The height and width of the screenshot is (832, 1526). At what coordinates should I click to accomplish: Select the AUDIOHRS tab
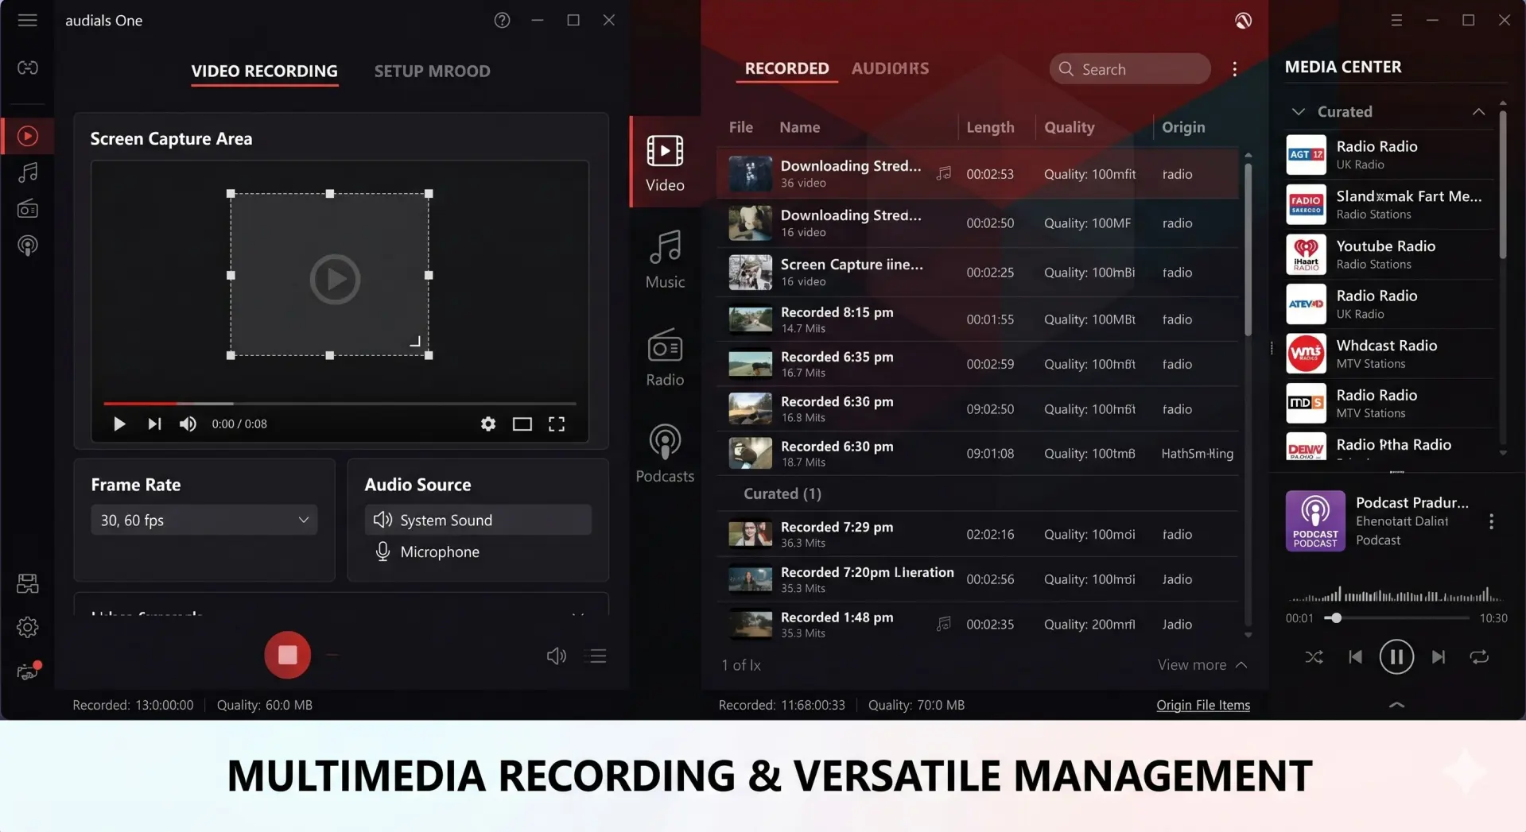pyautogui.click(x=890, y=68)
